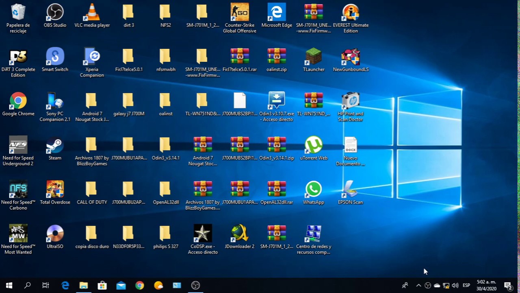Open taskbar search

27,285
